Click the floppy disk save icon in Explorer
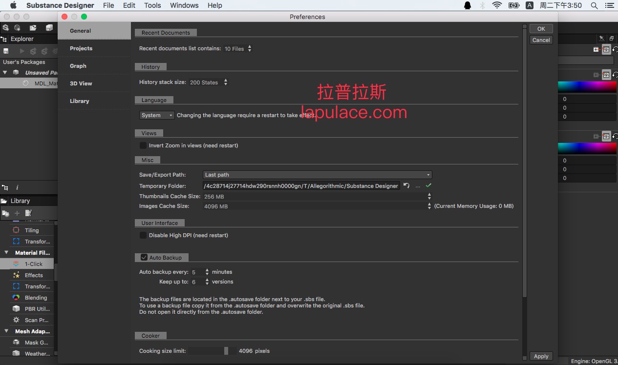Image resolution: width=618 pixels, height=365 pixels. 6,51
